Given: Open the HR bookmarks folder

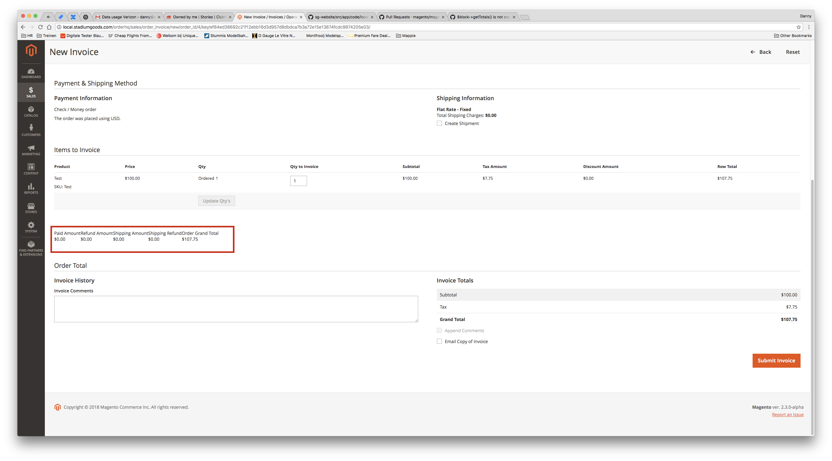Looking at the screenshot, I should tap(27, 36).
